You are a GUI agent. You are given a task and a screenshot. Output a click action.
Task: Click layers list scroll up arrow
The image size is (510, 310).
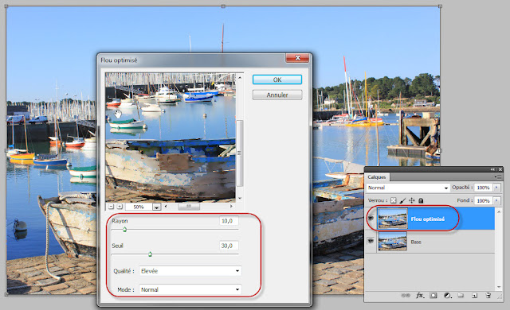[x=499, y=212]
